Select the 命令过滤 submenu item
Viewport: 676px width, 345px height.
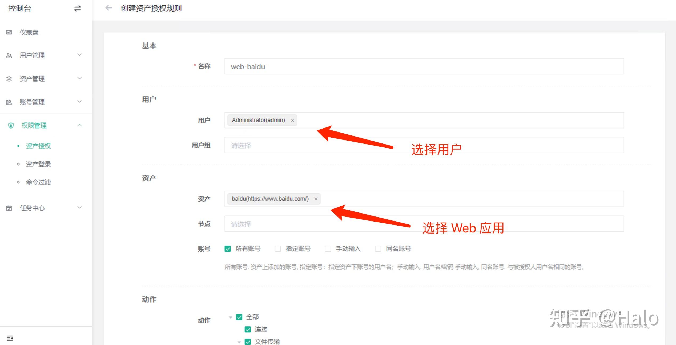(x=38, y=182)
